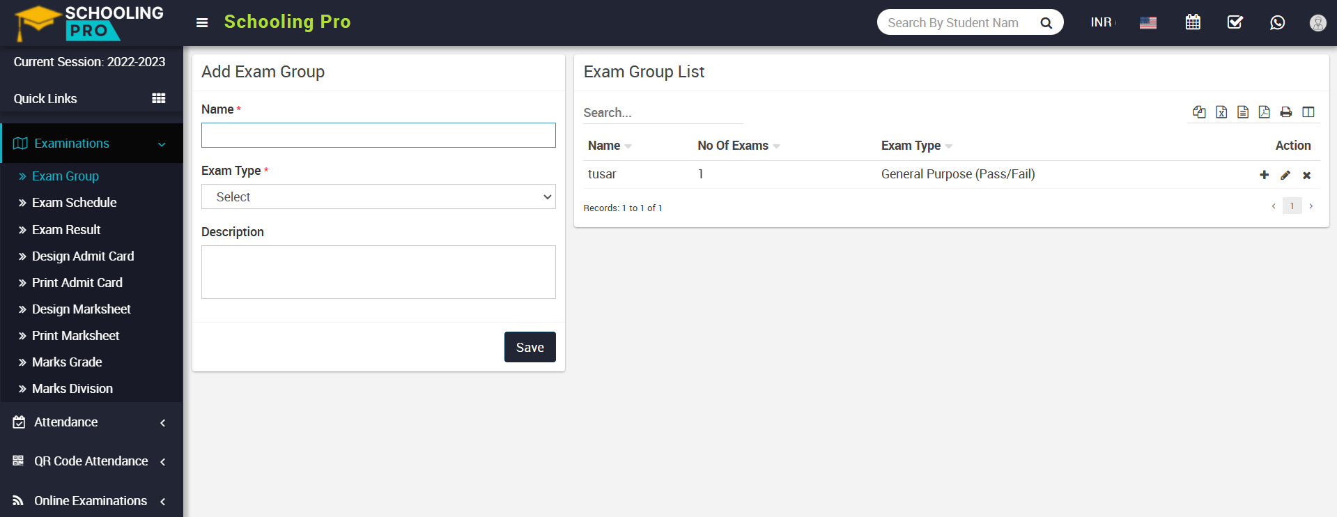Expand Online Examinations menu arrow
The image size is (1337, 517).
[x=163, y=502]
